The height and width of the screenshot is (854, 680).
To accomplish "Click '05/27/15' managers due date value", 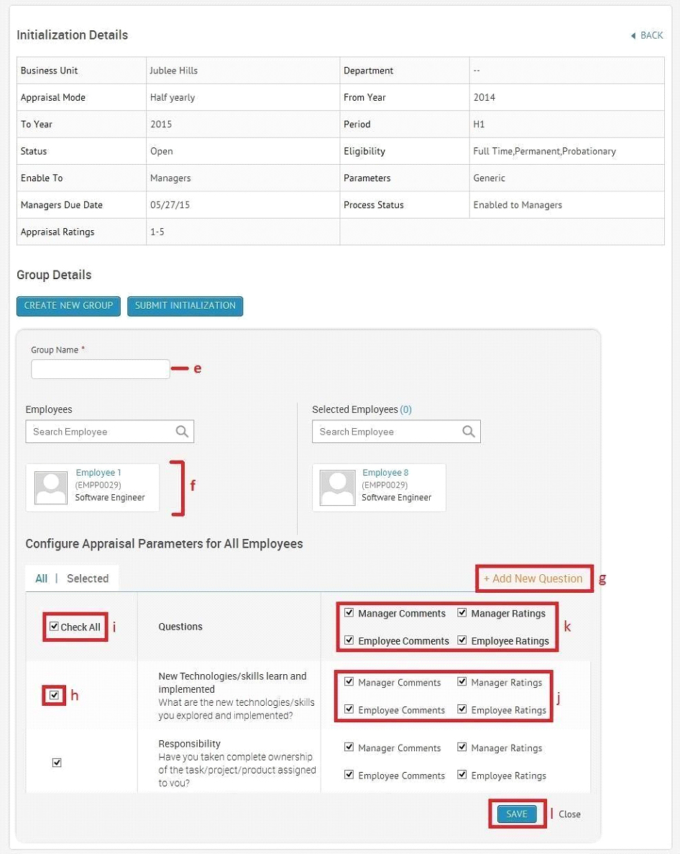I will pyautogui.click(x=170, y=205).
